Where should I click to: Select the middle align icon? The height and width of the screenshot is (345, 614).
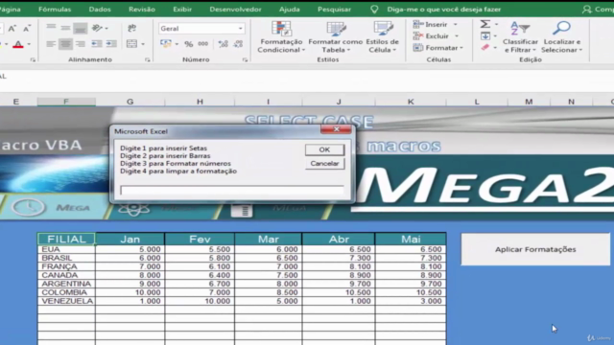click(65, 28)
